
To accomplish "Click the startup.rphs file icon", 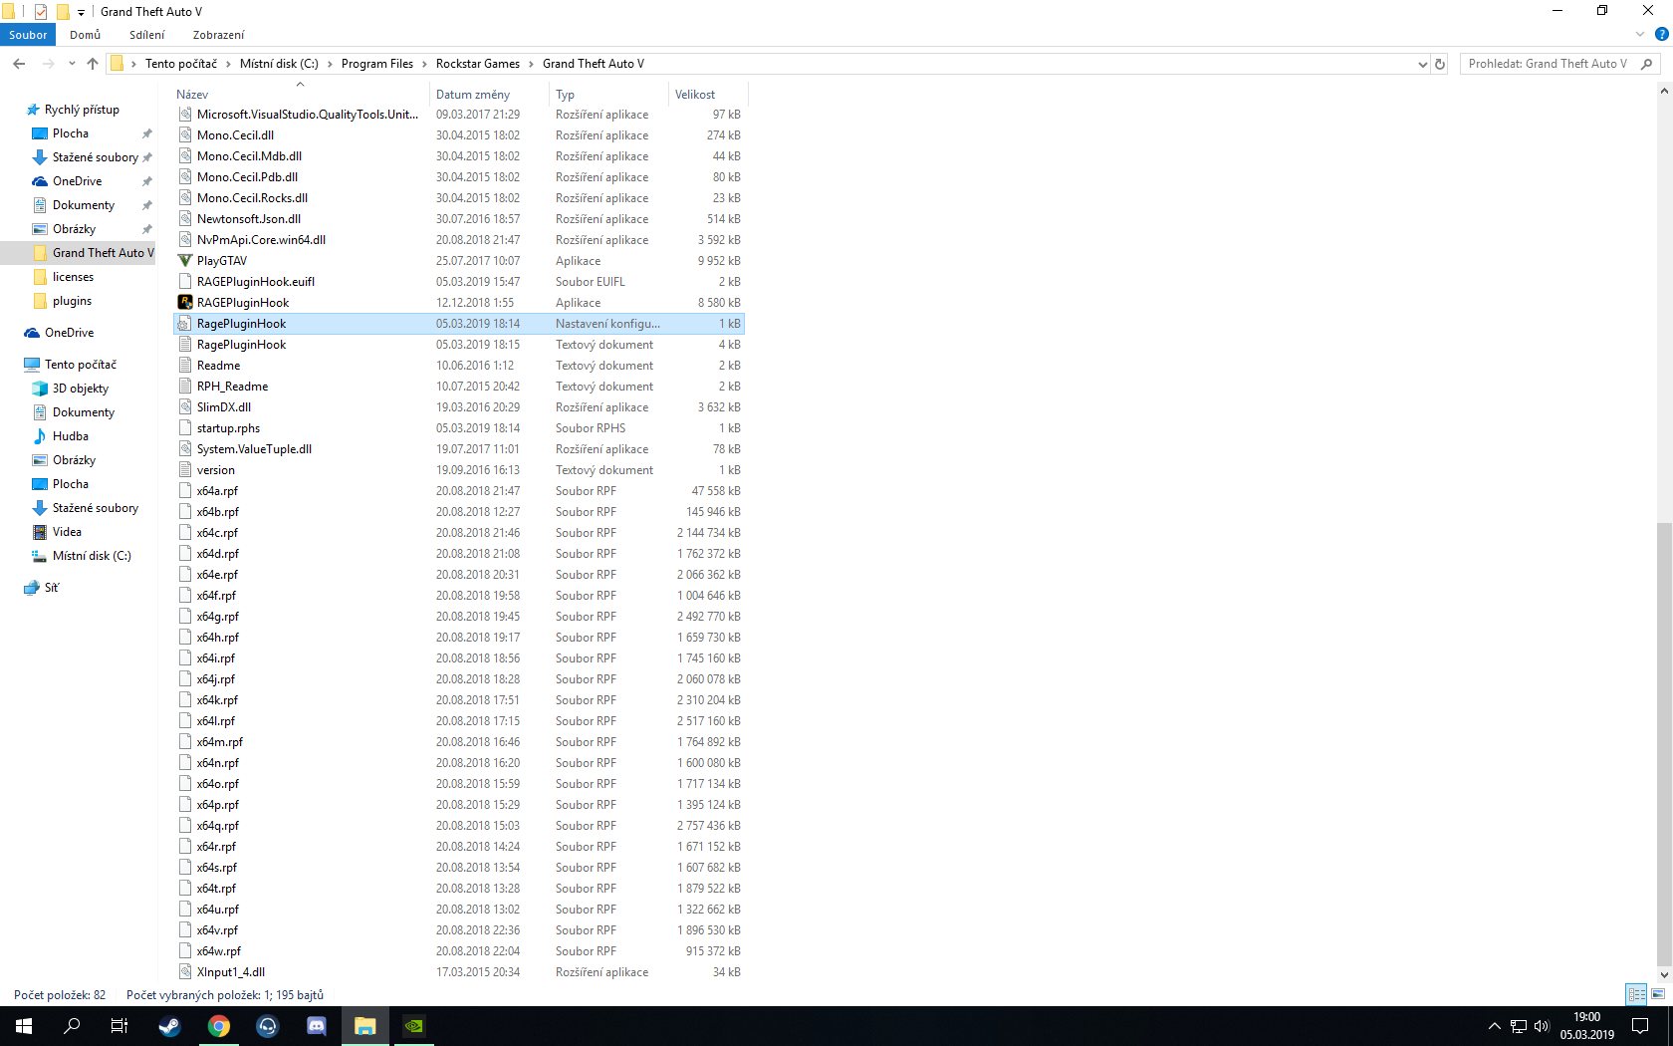I will tap(185, 428).
